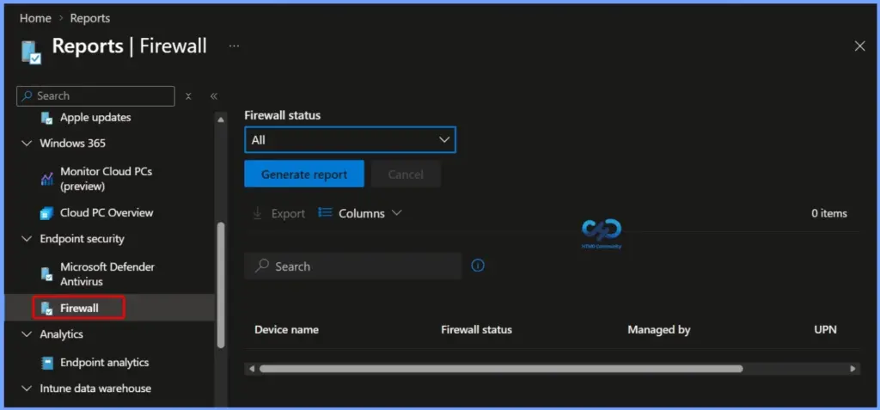Click the Columns list icon

point(325,213)
